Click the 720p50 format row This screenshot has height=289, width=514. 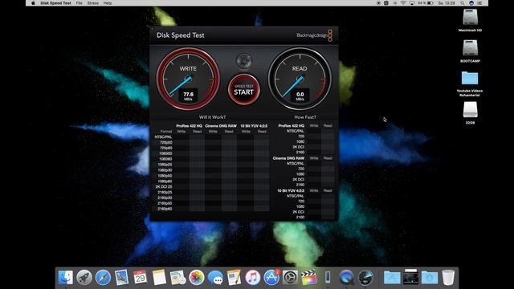166,143
